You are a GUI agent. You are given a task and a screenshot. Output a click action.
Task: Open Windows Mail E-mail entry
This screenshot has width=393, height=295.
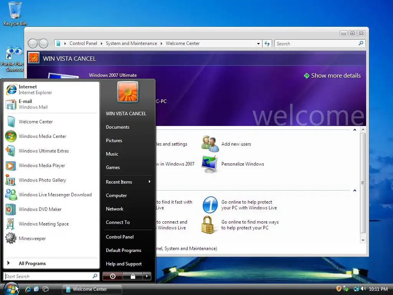click(x=51, y=104)
